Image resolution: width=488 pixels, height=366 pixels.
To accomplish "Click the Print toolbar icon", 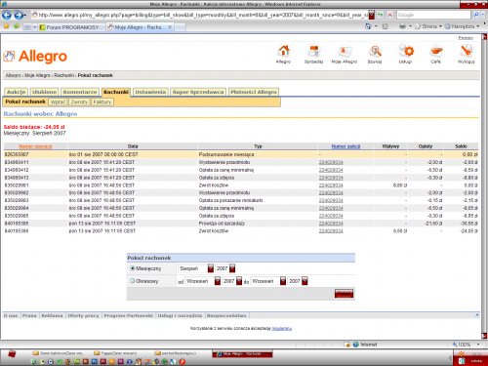I will tap(402, 26).
